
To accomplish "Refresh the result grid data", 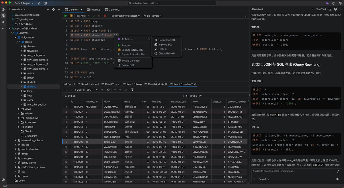I will (x=108, y=90).
